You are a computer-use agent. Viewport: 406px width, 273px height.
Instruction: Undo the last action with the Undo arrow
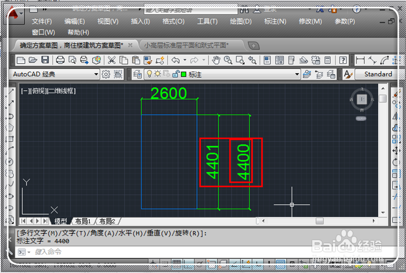176,61
